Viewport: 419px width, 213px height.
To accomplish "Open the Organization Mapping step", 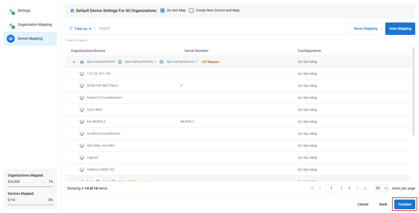I will click(x=35, y=25).
